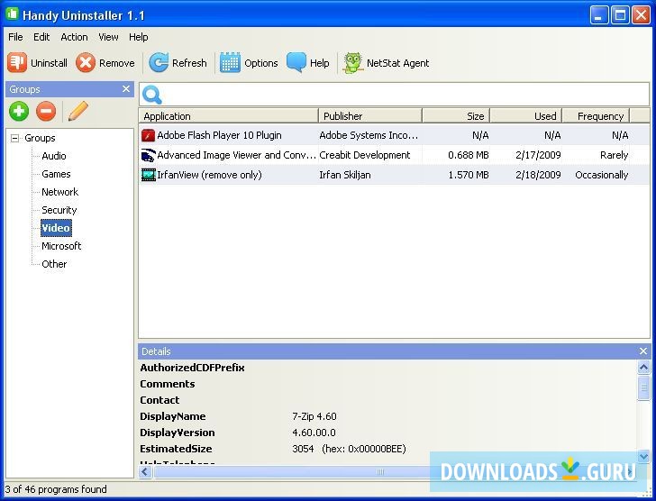Click the 1.570 MB size cell

[x=469, y=175]
